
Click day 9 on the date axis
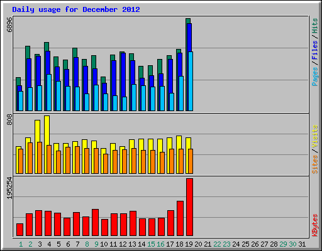[x=96, y=244]
